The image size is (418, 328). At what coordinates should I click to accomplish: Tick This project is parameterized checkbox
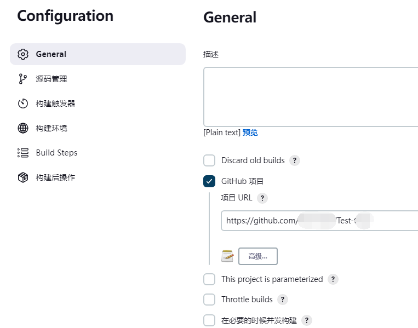tap(209, 279)
